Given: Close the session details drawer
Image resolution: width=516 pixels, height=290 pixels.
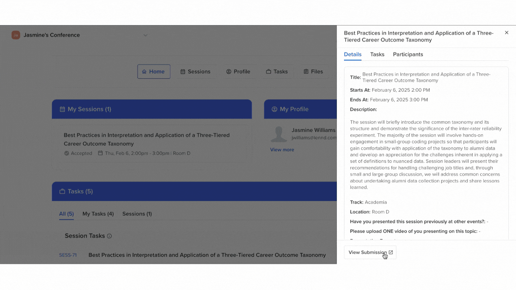Looking at the screenshot, I should [507, 32].
